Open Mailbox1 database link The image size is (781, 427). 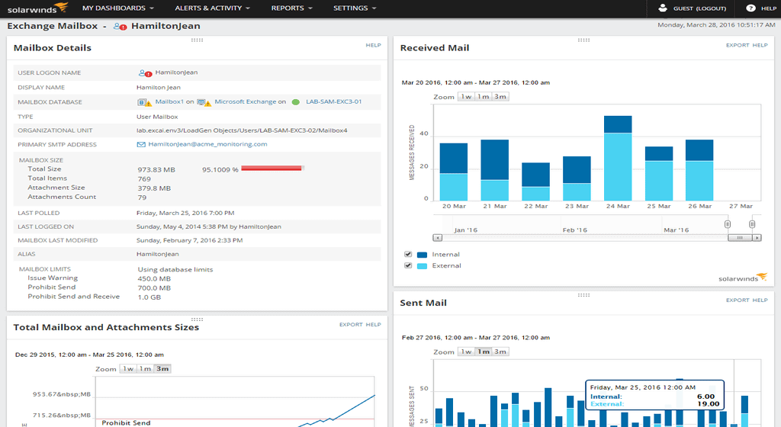pyautogui.click(x=169, y=101)
